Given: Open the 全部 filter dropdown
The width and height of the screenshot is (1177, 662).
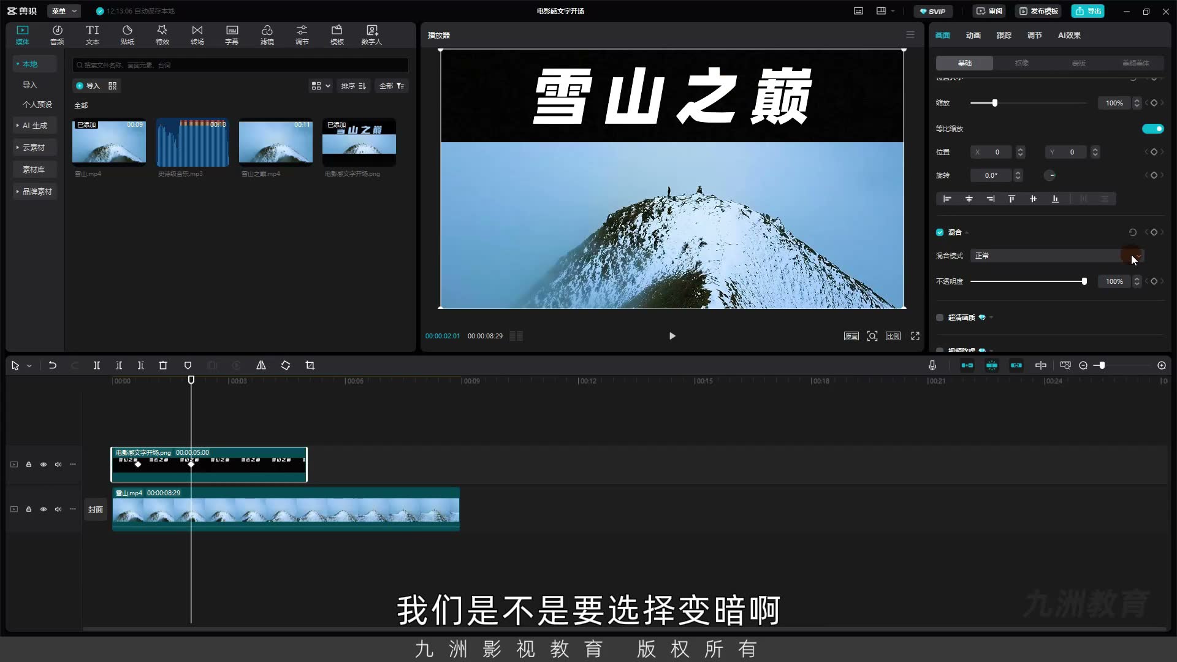Looking at the screenshot, I should [392, 86].
